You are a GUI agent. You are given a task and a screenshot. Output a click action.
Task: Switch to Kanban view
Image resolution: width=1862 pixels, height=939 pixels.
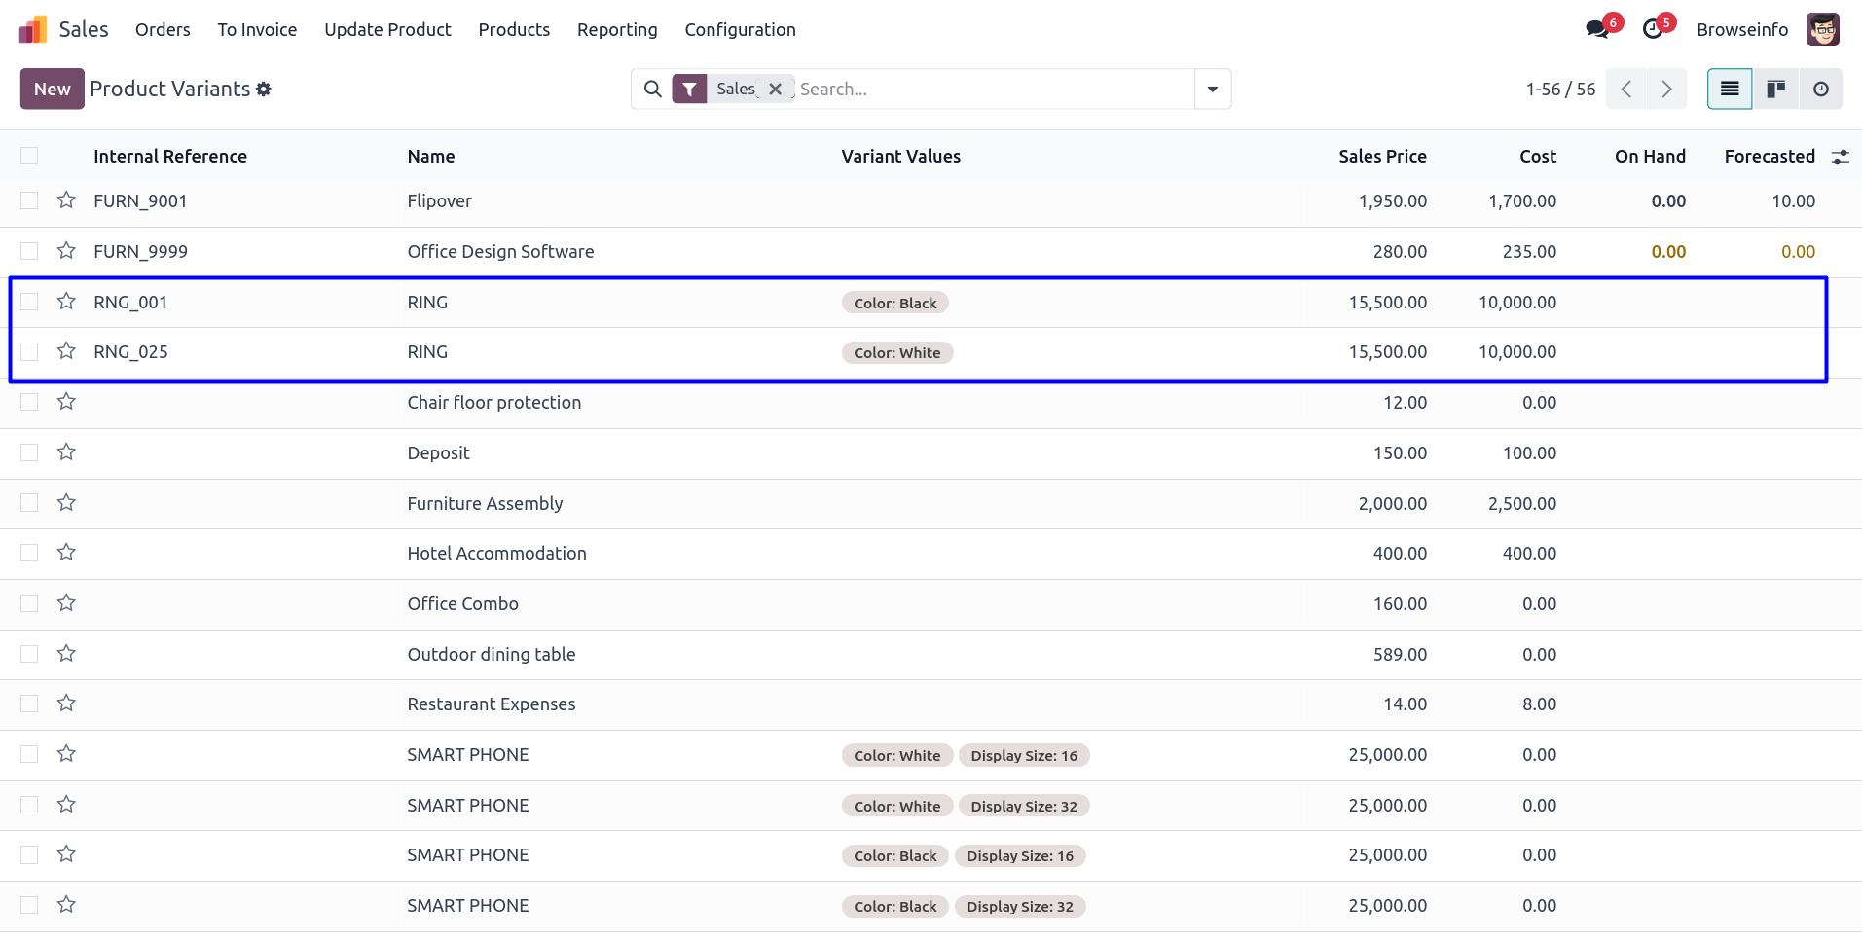click(x=1775, y=90)
